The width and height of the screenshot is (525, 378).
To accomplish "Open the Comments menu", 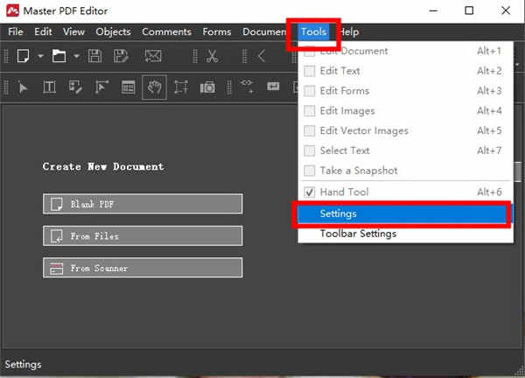I will click(x=167, y=31).
